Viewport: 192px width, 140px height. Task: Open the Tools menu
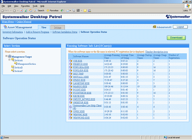click(35, 6)
